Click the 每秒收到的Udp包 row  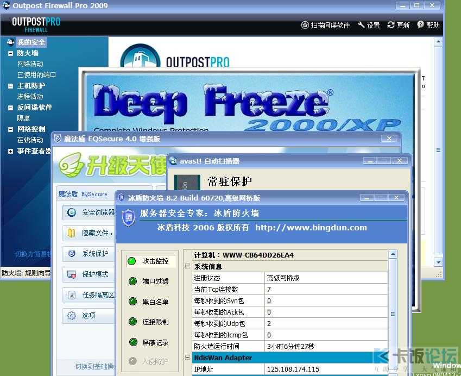[x=291, y=324]
